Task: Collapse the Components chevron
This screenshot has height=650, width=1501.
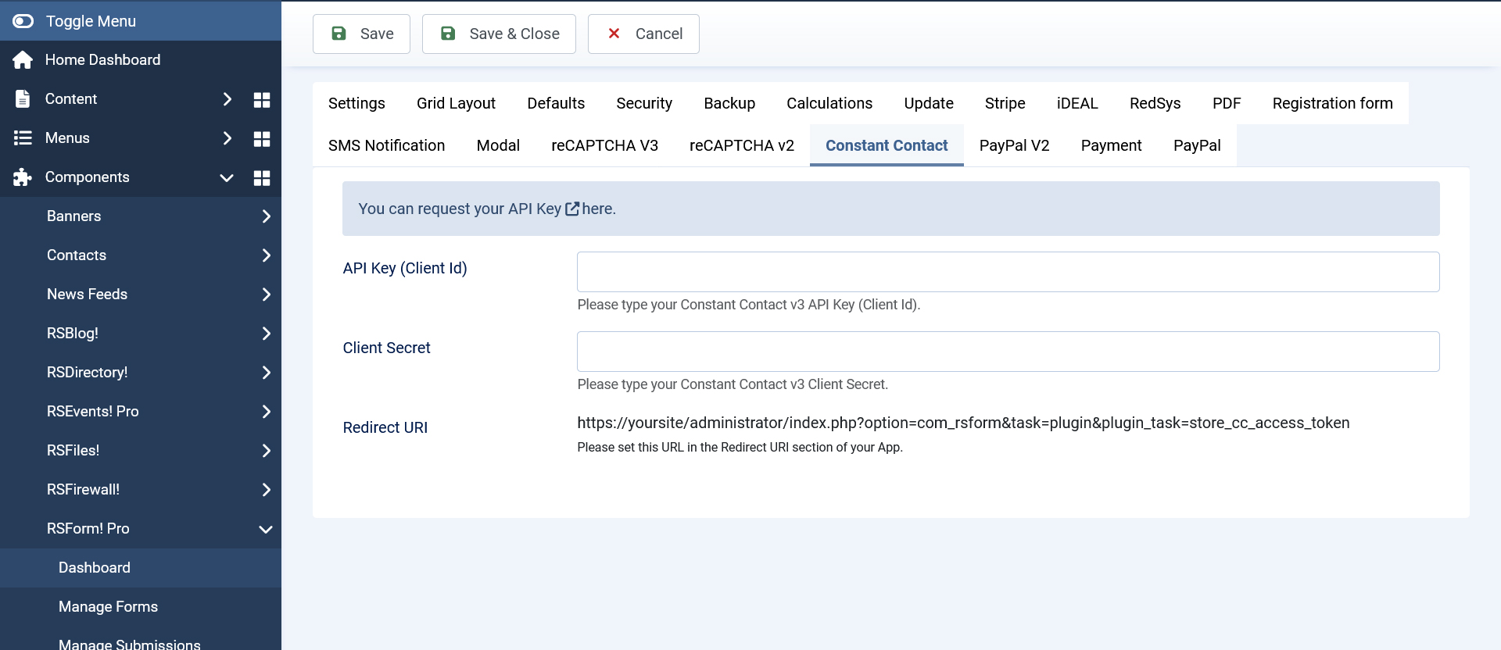Action: 227,178
